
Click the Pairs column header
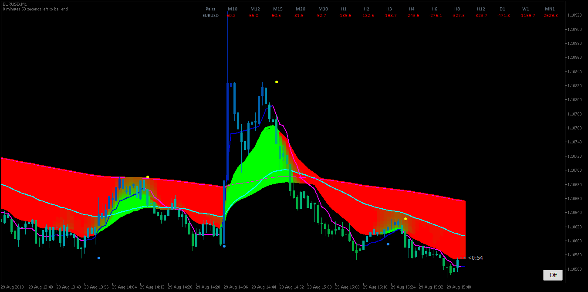[210, 9]
